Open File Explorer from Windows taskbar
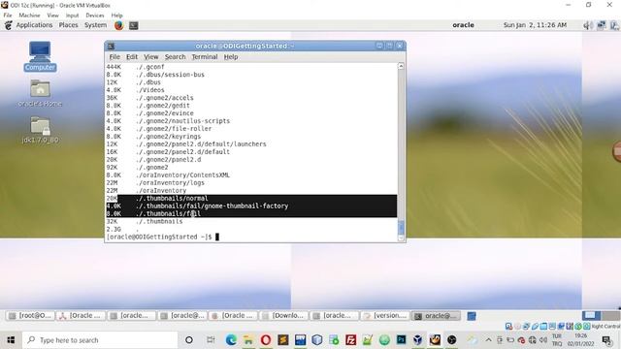Viewport: 621px width, 349px height. tap(248, 340)
